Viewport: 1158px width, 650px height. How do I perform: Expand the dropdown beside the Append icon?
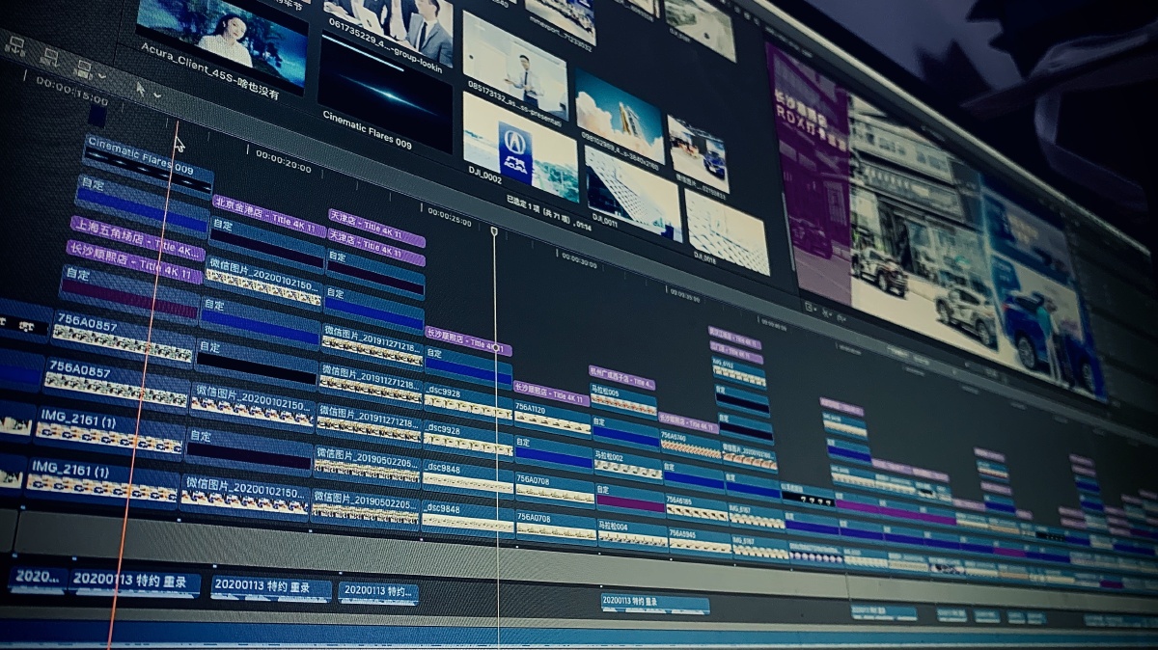tap(101, 75)
